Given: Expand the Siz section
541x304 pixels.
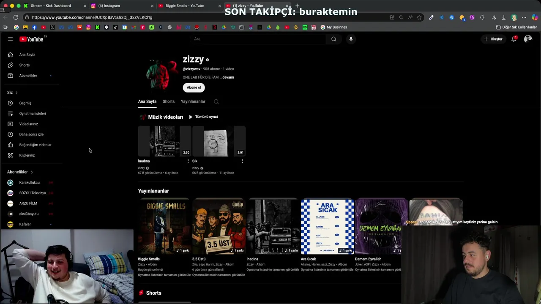Looking at the screenshot, I should click(x=12, y=92).
